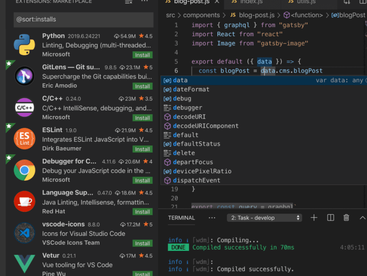The width and height of the screenshot is (367, 276).
Task: Select the Vetur extension entry
Action: pyautogui.click(x=72, y=262)
